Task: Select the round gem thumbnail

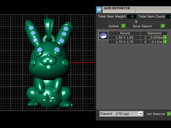Action: [x=103, y=36]
